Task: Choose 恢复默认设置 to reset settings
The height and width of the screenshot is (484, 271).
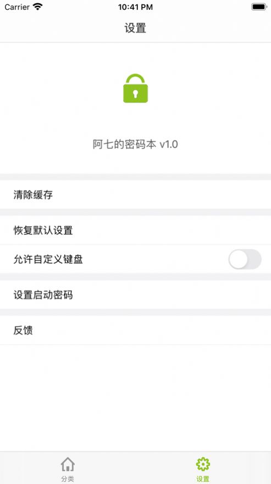Action: tap(135, 230)
